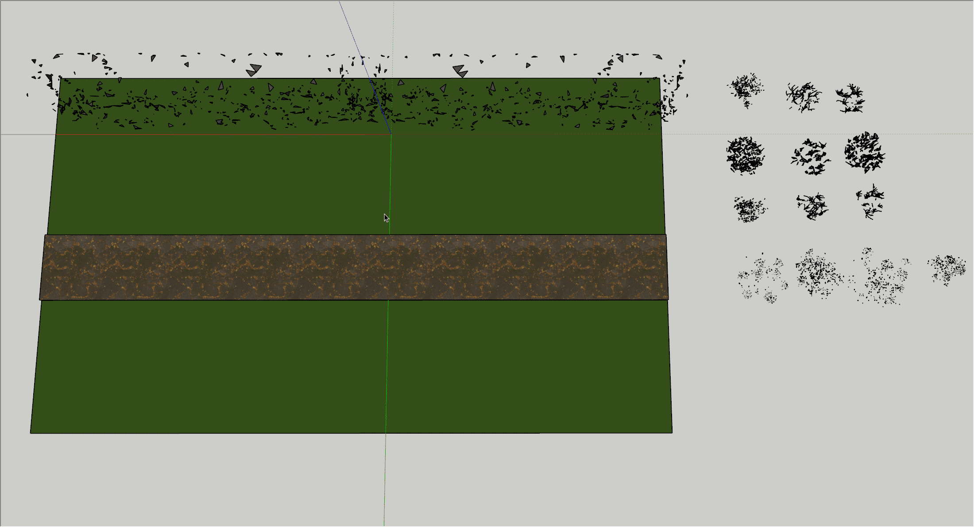The image size is (974, 527).
Task: Select third sparse clump in third sample row
Action: 870,202
